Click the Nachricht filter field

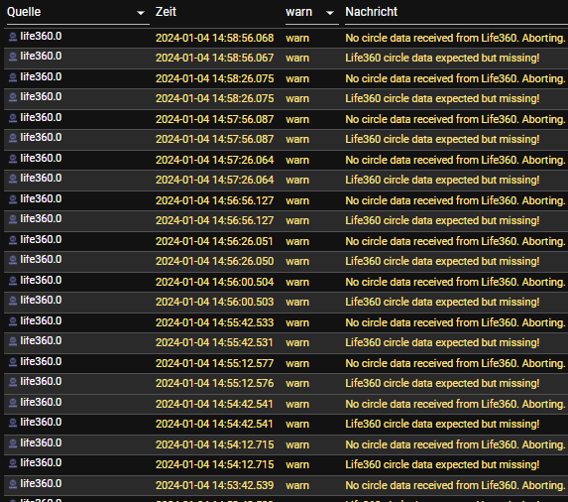pyautogui.click(x=456, y=12)
